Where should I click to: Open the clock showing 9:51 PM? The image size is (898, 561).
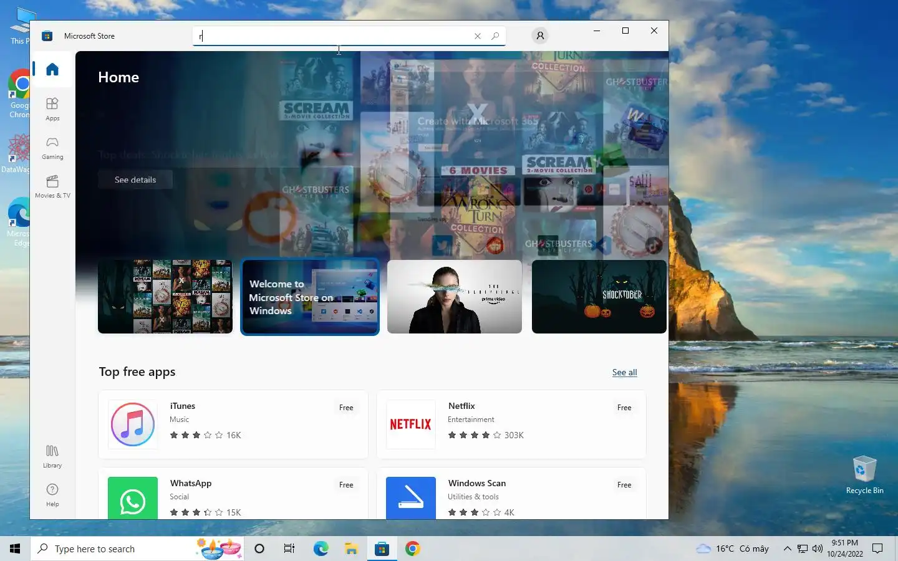[x=845, y=549]
